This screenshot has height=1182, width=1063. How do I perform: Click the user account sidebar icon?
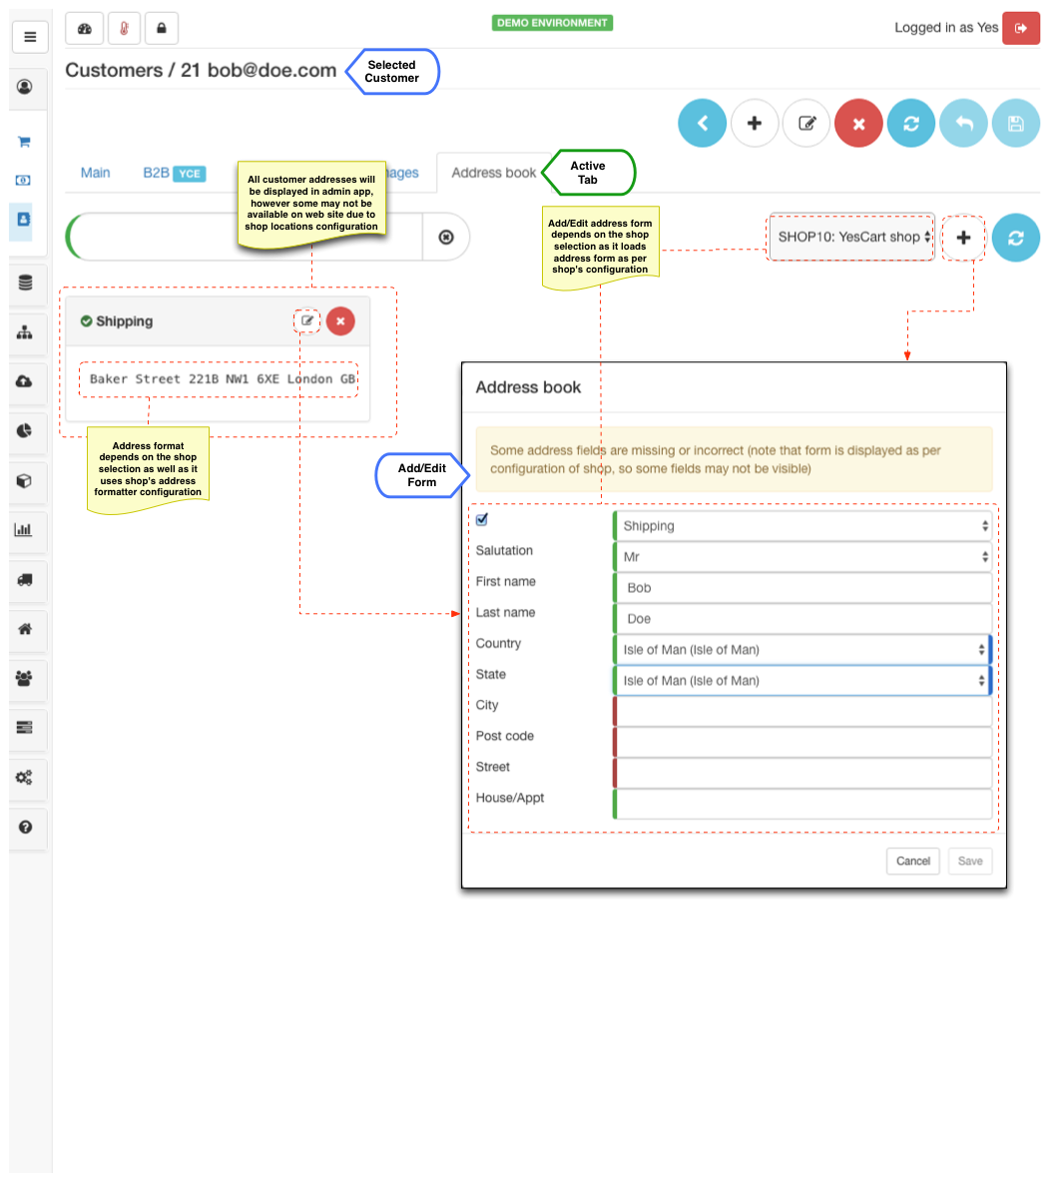coord(25,87)
